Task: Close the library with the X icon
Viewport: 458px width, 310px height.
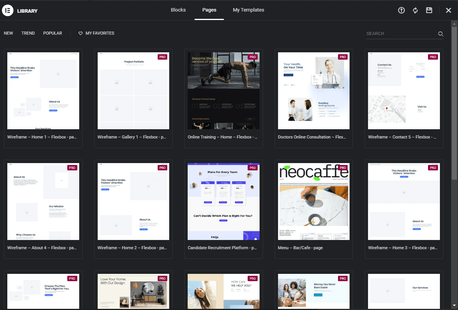Action: tap(448, 10)
